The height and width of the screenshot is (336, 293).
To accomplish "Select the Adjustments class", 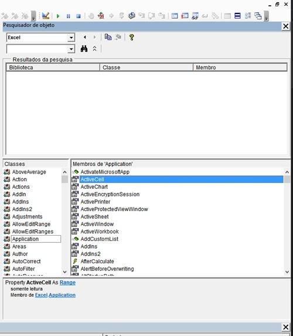I will click(x=27, y=216).
